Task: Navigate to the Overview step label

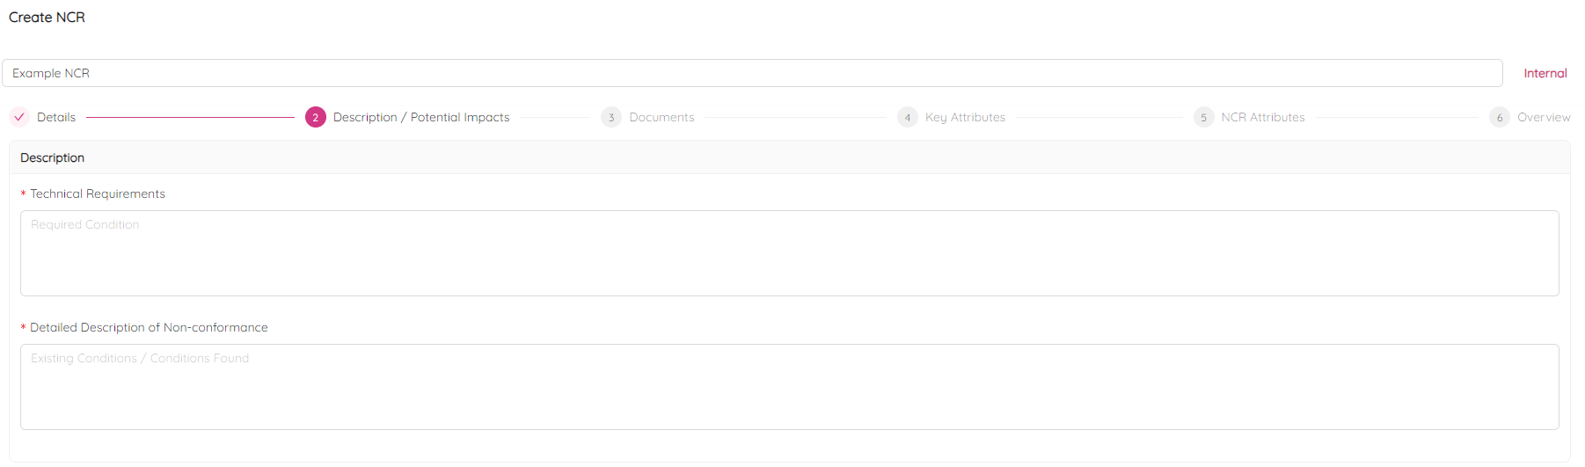Action: click(x=1543, y=117)
